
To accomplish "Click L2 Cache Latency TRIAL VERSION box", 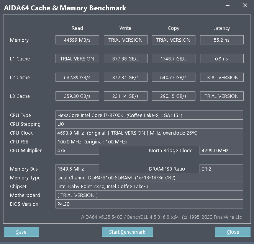I will tap(221, 77).
